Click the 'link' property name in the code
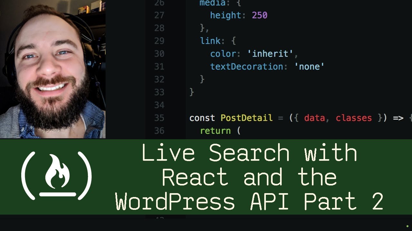This screenshot has height=231, width=412. [x=210, y=41]
